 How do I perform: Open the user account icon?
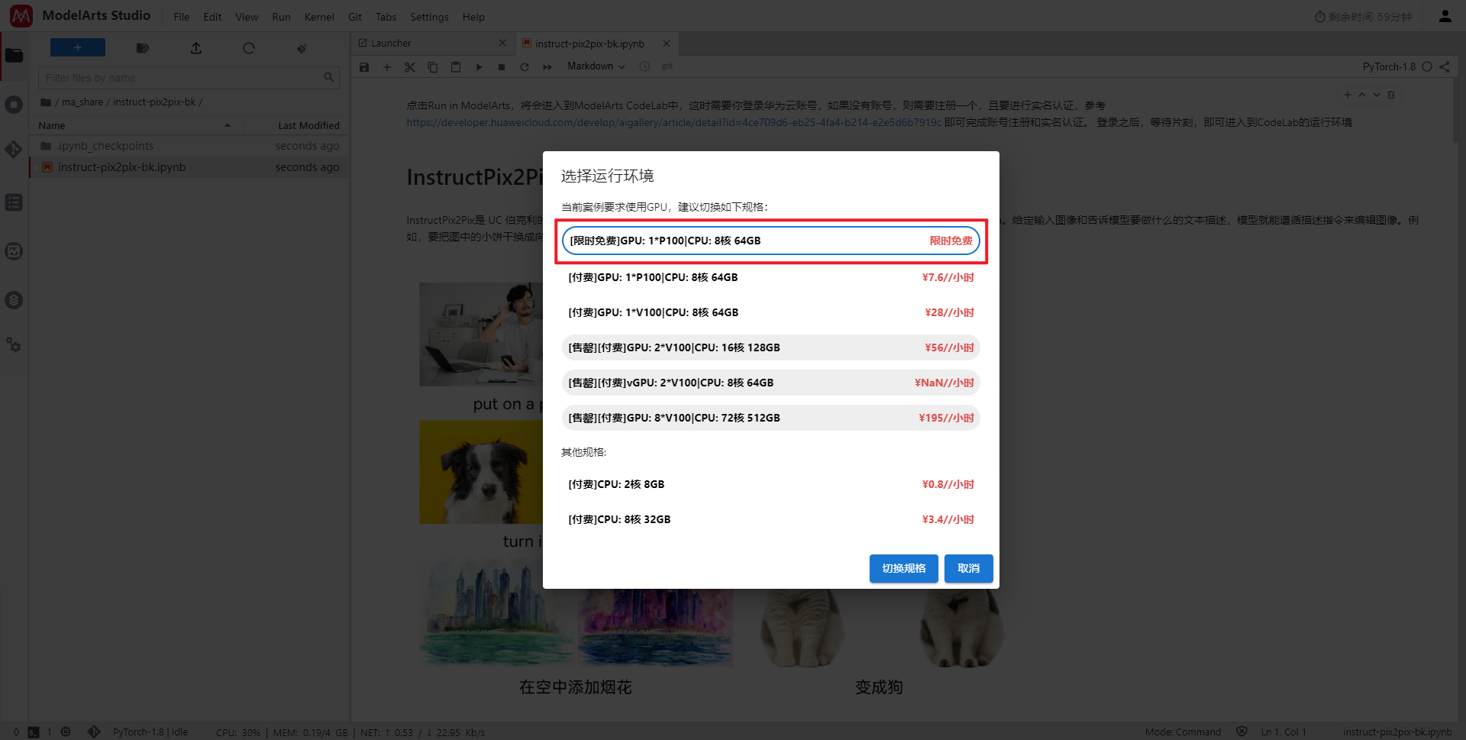[1445, 16]
